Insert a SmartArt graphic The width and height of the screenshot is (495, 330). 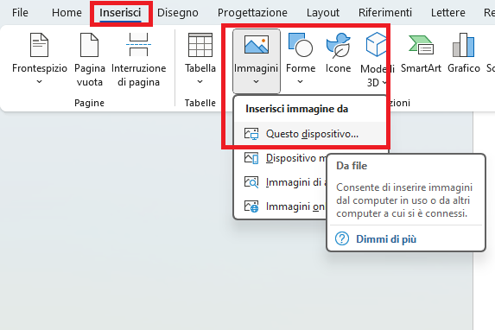pyautogui.click(x=421, y=53)
